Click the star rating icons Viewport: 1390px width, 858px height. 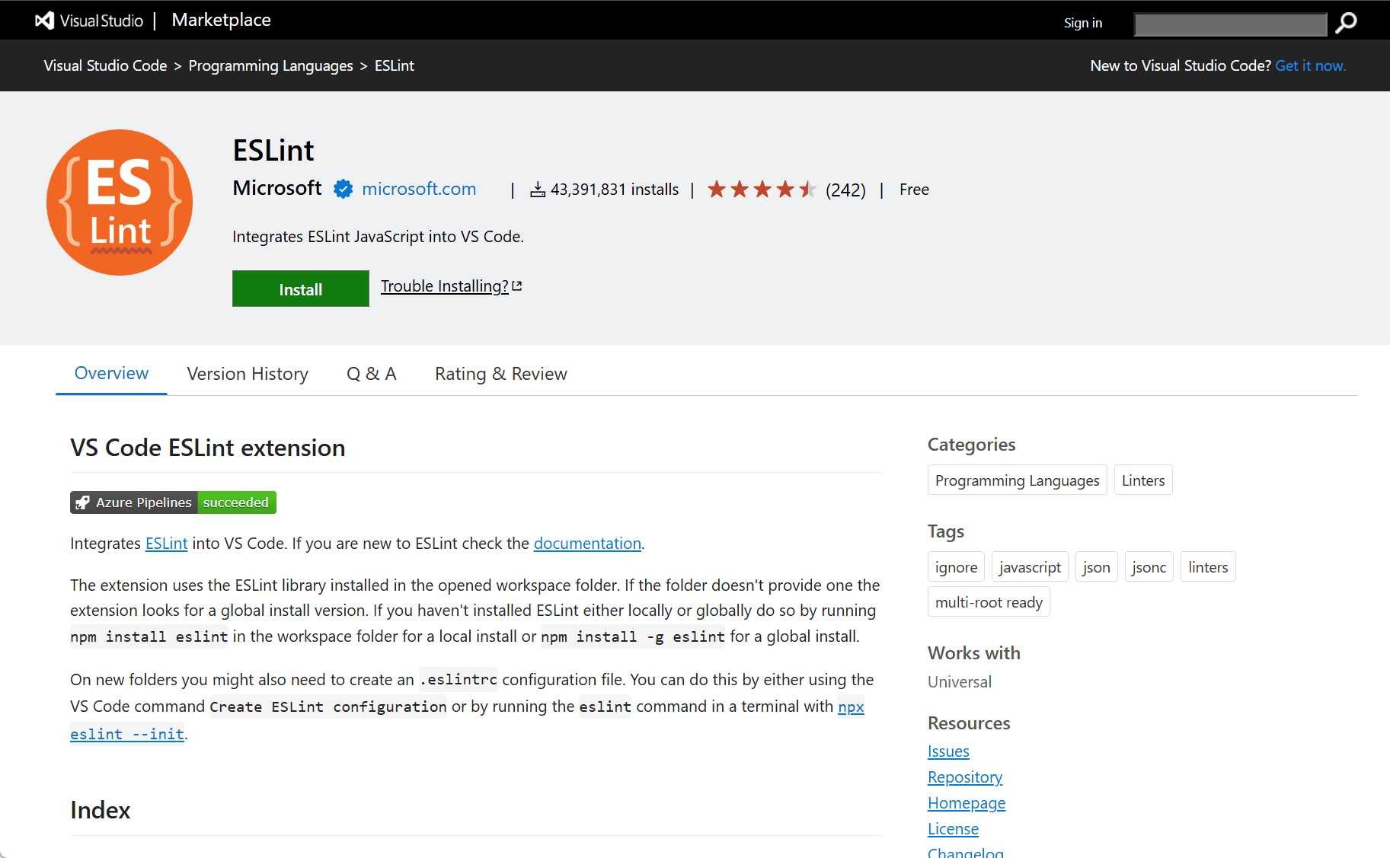coord(761,190)
